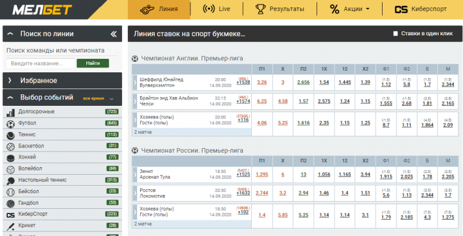Expand Ростов – Локомотив row arrow
463x236 pixels.
point(135,193)
